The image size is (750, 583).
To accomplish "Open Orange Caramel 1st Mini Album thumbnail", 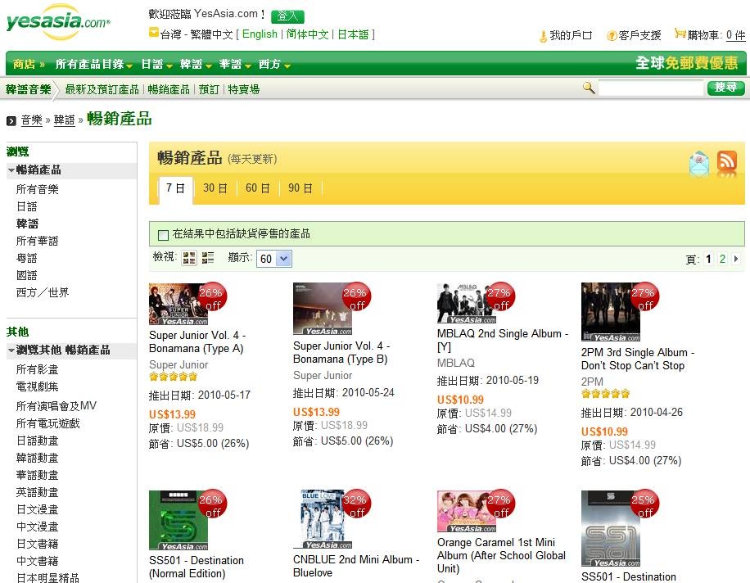I will [x=467, y=511].
